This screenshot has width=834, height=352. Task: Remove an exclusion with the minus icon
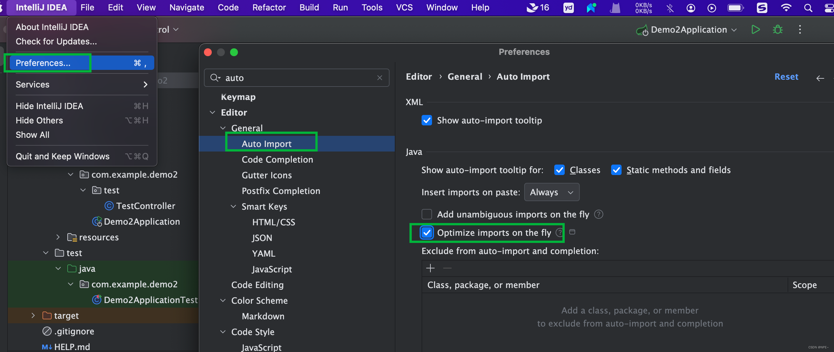(447, 268)
